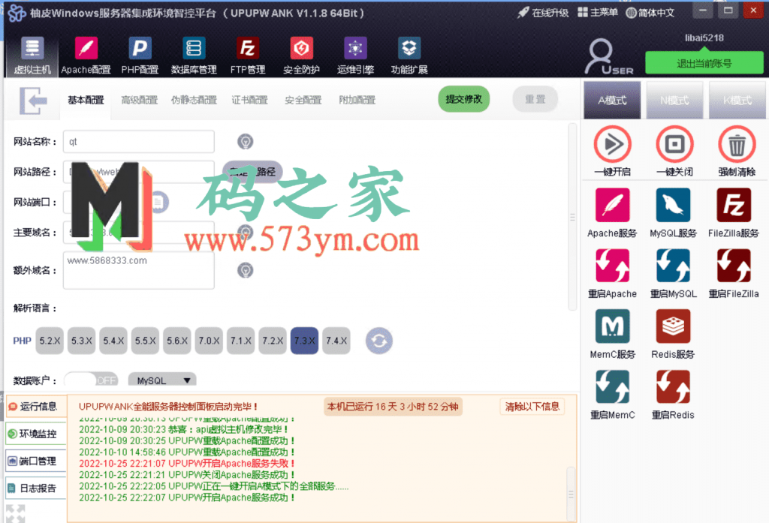Expand the MySQL database type dropdown
769x523 pixels.
[162, 380]
